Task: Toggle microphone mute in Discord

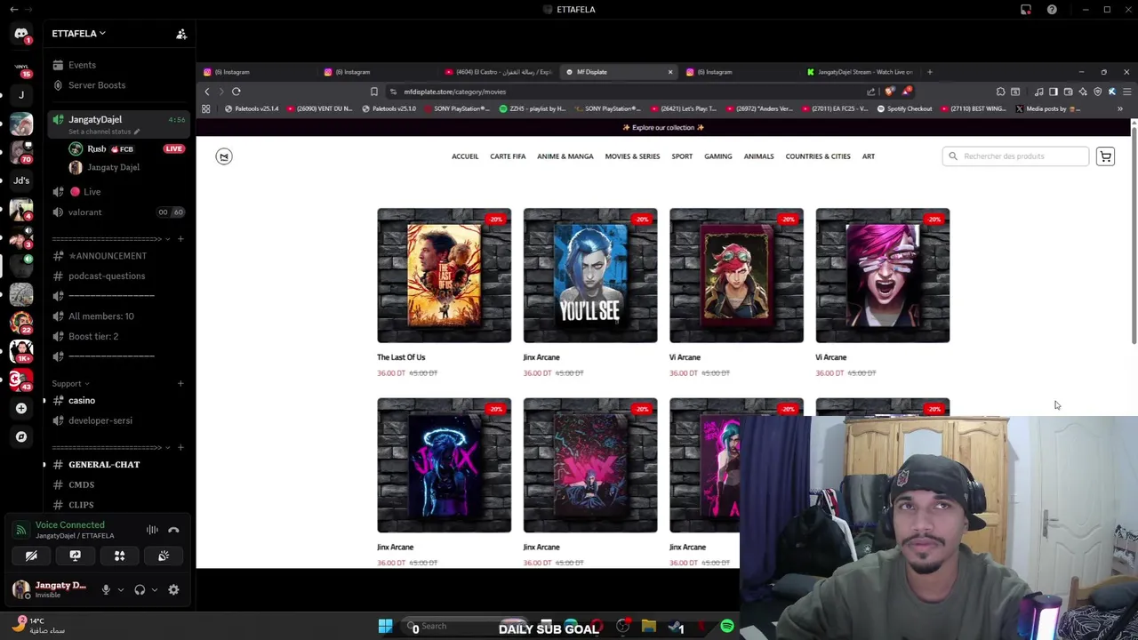Action: pyautogui.click(x=106, y=589)
